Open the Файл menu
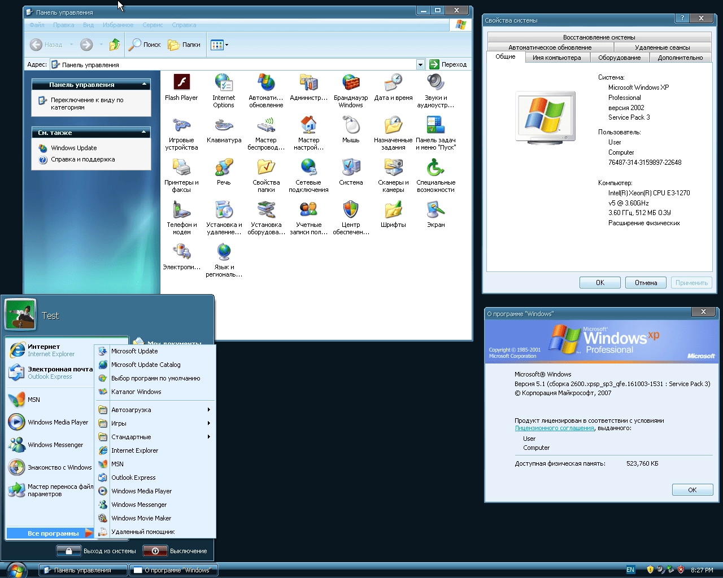 37,25
